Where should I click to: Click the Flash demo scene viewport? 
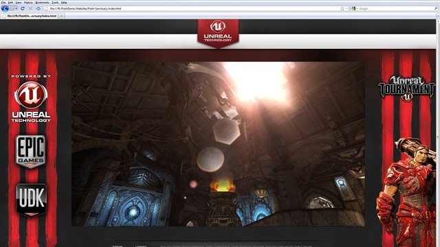pos(218,144)
